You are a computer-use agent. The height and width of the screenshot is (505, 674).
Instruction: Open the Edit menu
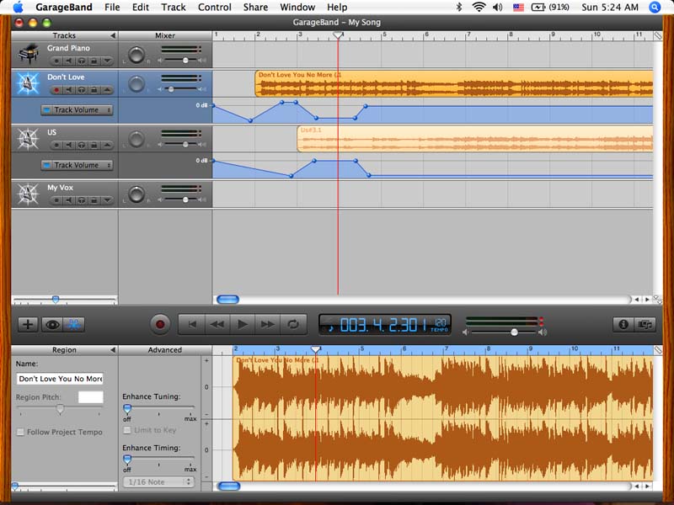click(x=140, y=7)
